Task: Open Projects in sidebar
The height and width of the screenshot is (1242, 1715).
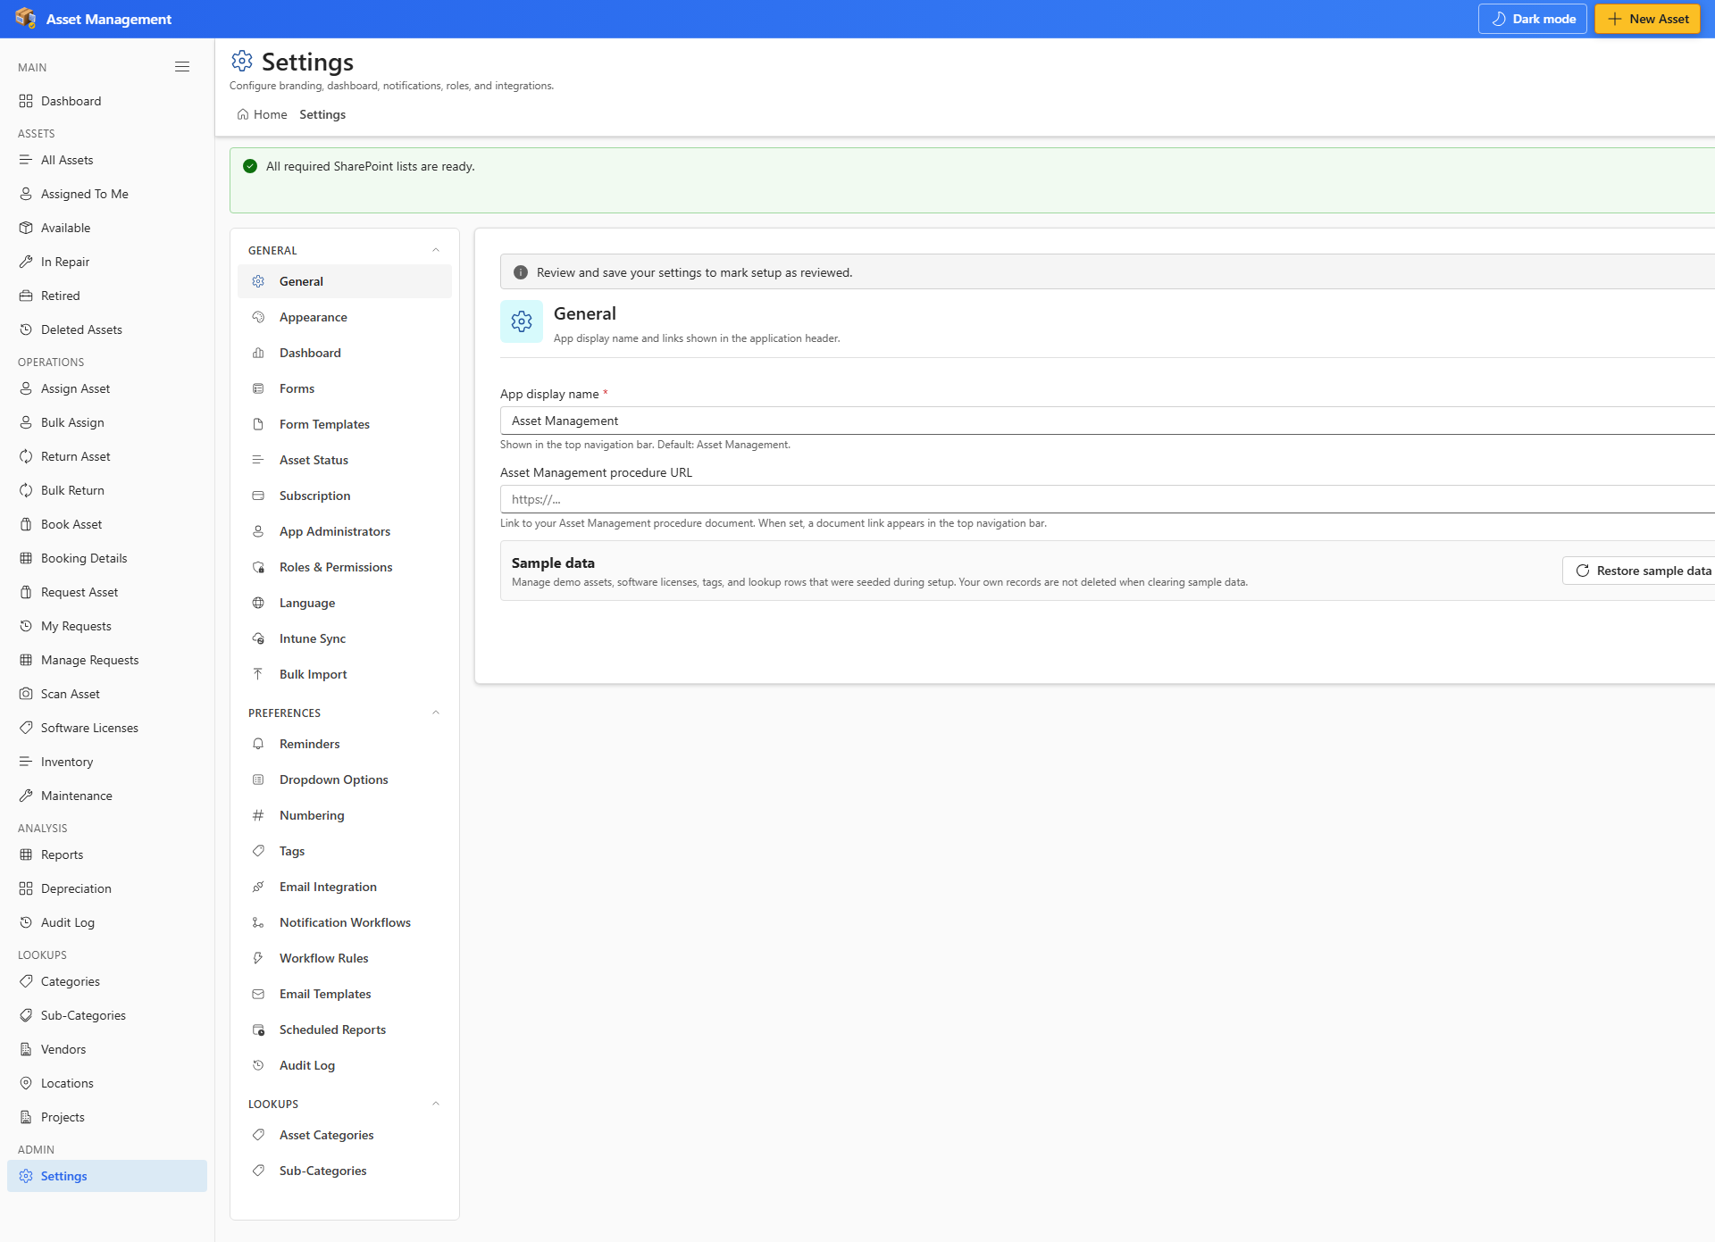Action: pyautogui.click(x=107, y=1117)
